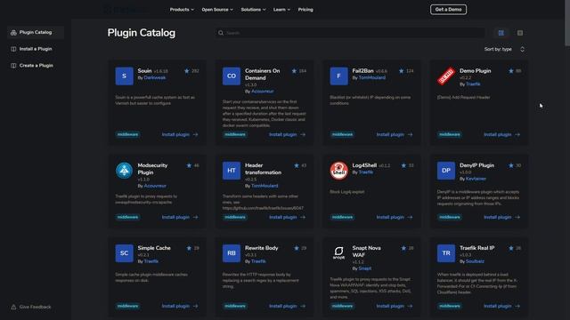Click the Fail2Ban F icon
570x320 pixels.
[x=338, y=76]
